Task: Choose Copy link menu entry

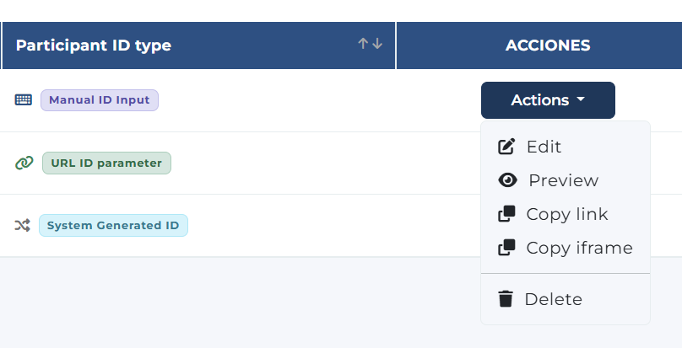Action: tap(566, 214)
